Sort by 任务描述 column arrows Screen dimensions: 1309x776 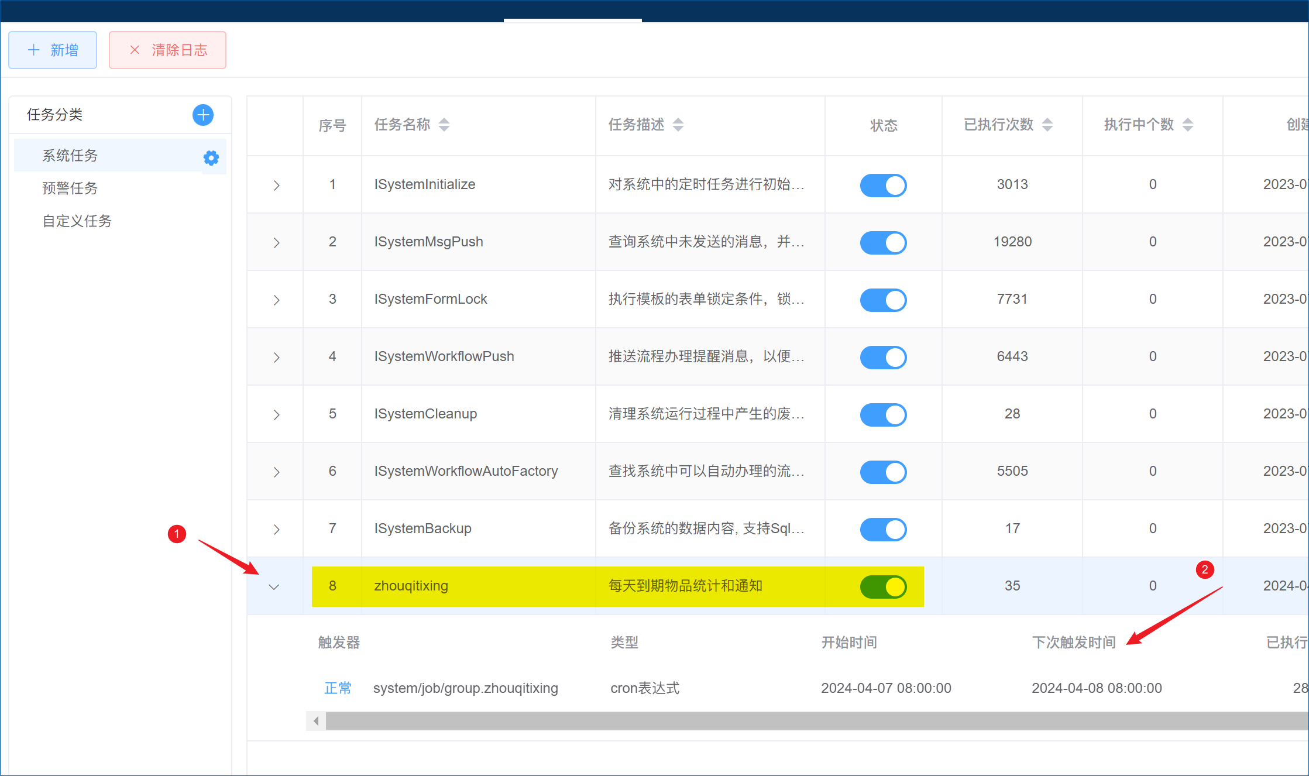pos(678,125)
